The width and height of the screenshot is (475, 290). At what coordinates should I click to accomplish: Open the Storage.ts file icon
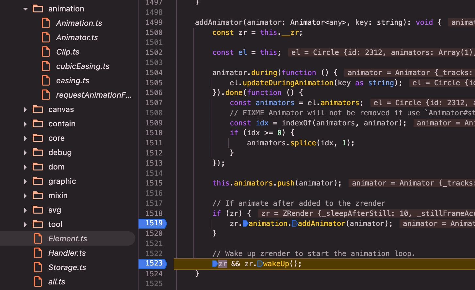coord(38,267)
